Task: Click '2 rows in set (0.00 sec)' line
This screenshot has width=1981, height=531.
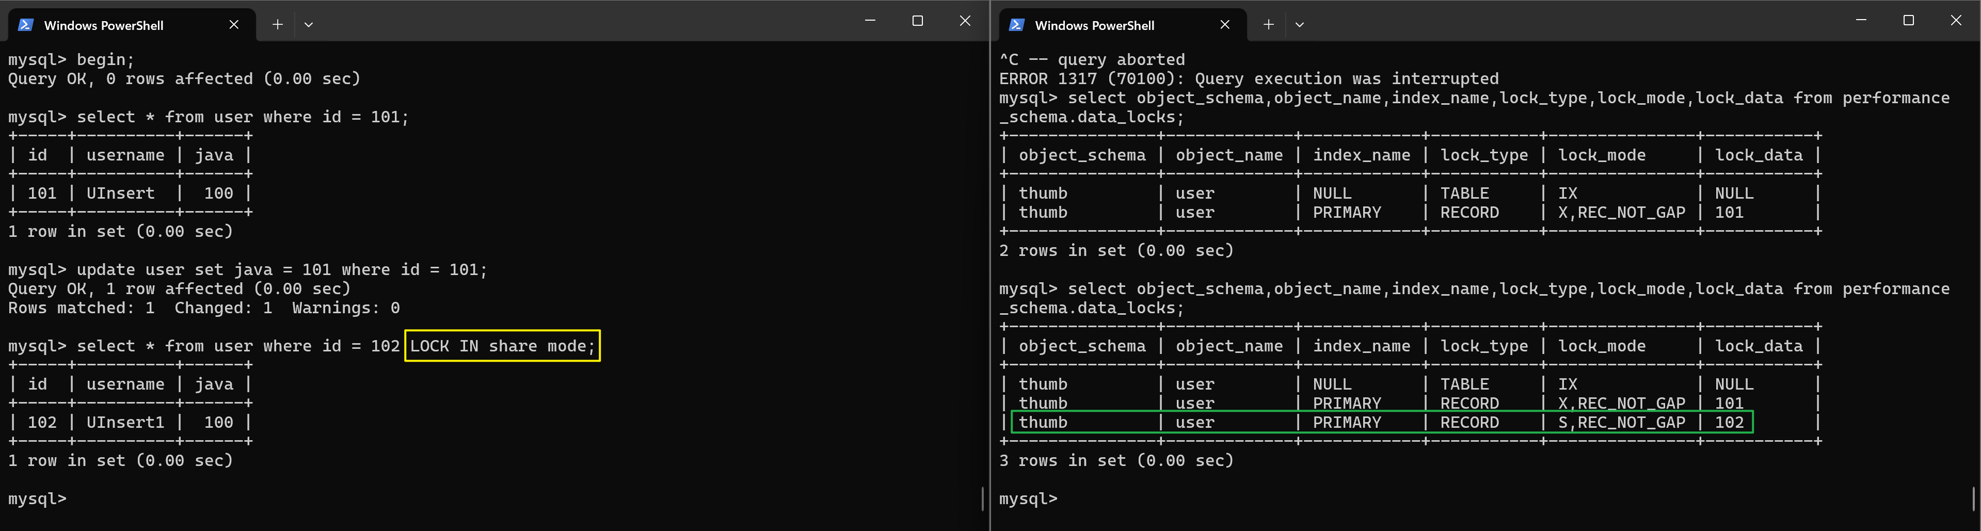Action: click(x=1116, y=250)
